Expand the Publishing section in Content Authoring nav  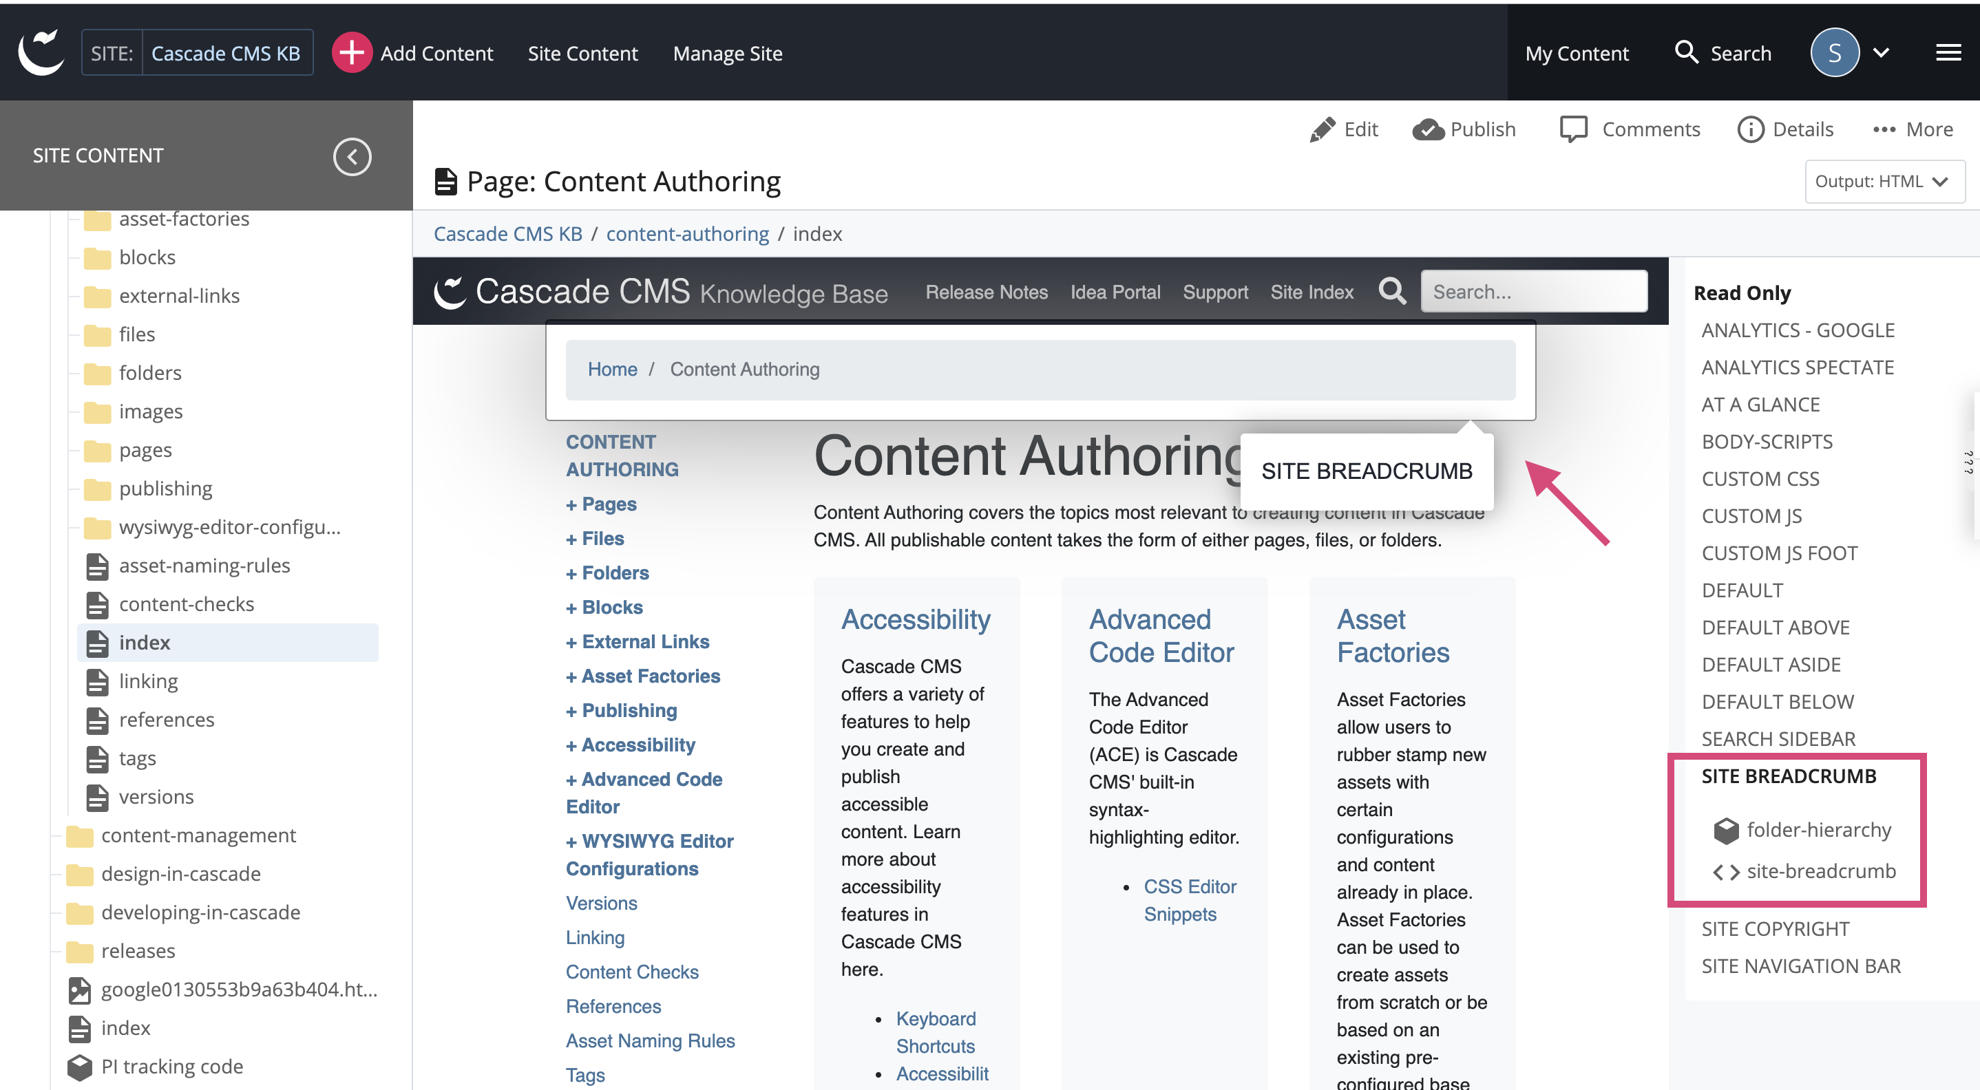click(x=621, y=711)
